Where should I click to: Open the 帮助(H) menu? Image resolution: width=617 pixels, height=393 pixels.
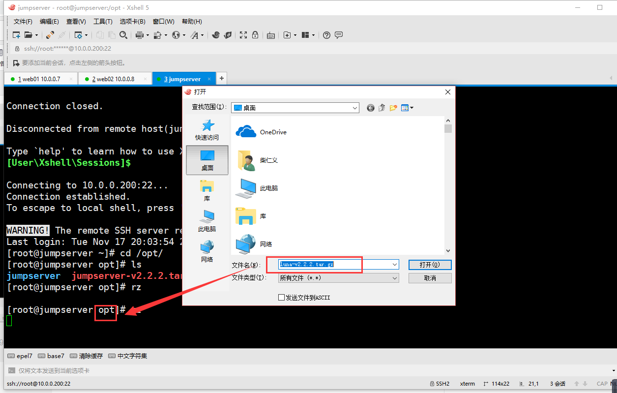(192, 22)
